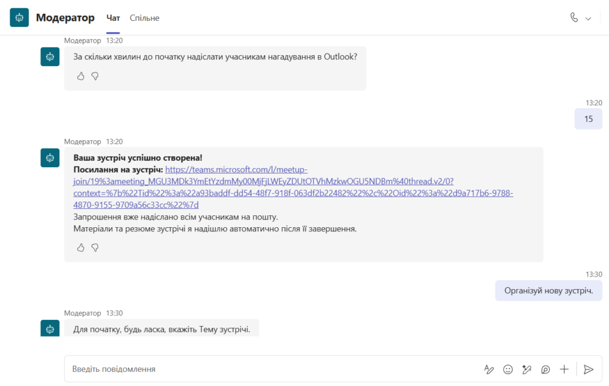Send the message with the arrow icon
The width and height of the screenshot is (609, 386).
(588, 369)
